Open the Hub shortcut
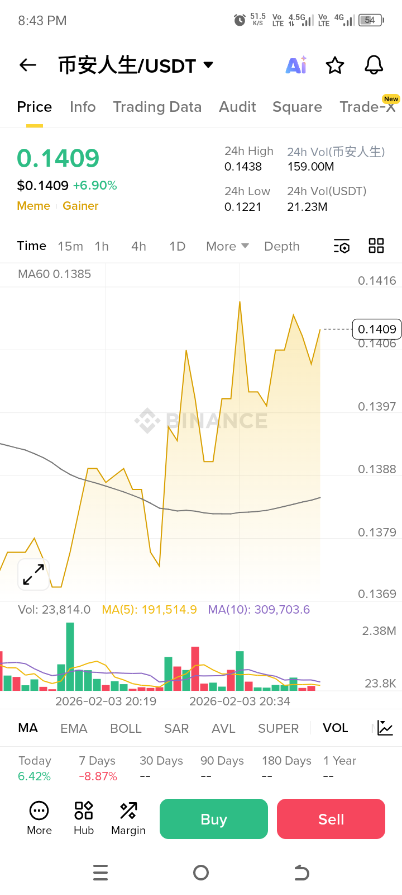Screen dimensions: 402x895 point(84,818)
